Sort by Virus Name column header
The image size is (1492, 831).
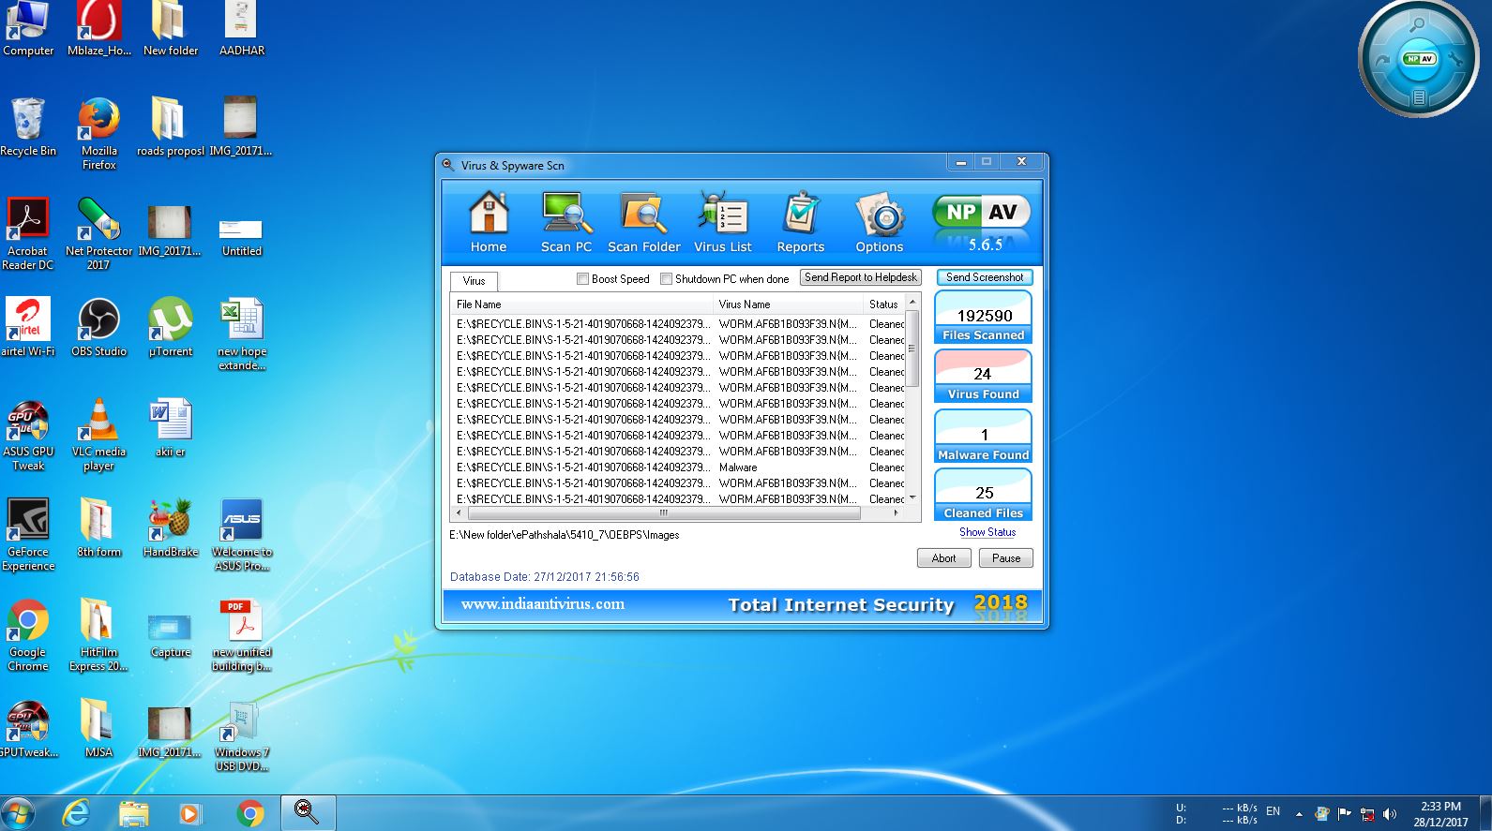(x=788, y=304)
